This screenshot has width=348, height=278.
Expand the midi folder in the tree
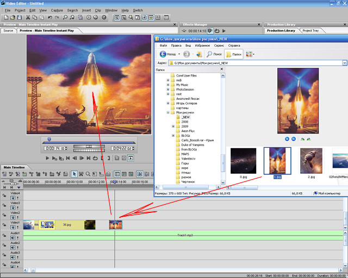click(x=168, y=80)
